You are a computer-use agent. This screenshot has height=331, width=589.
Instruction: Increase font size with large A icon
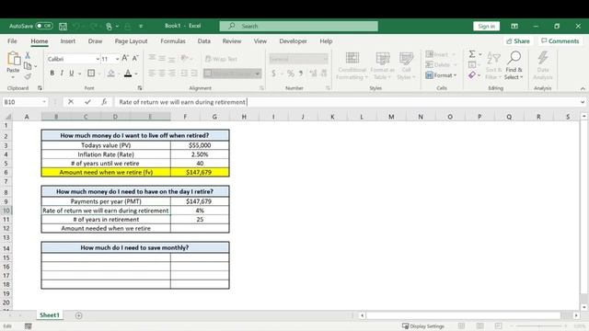pyautogui.click(x=125, y=58)
